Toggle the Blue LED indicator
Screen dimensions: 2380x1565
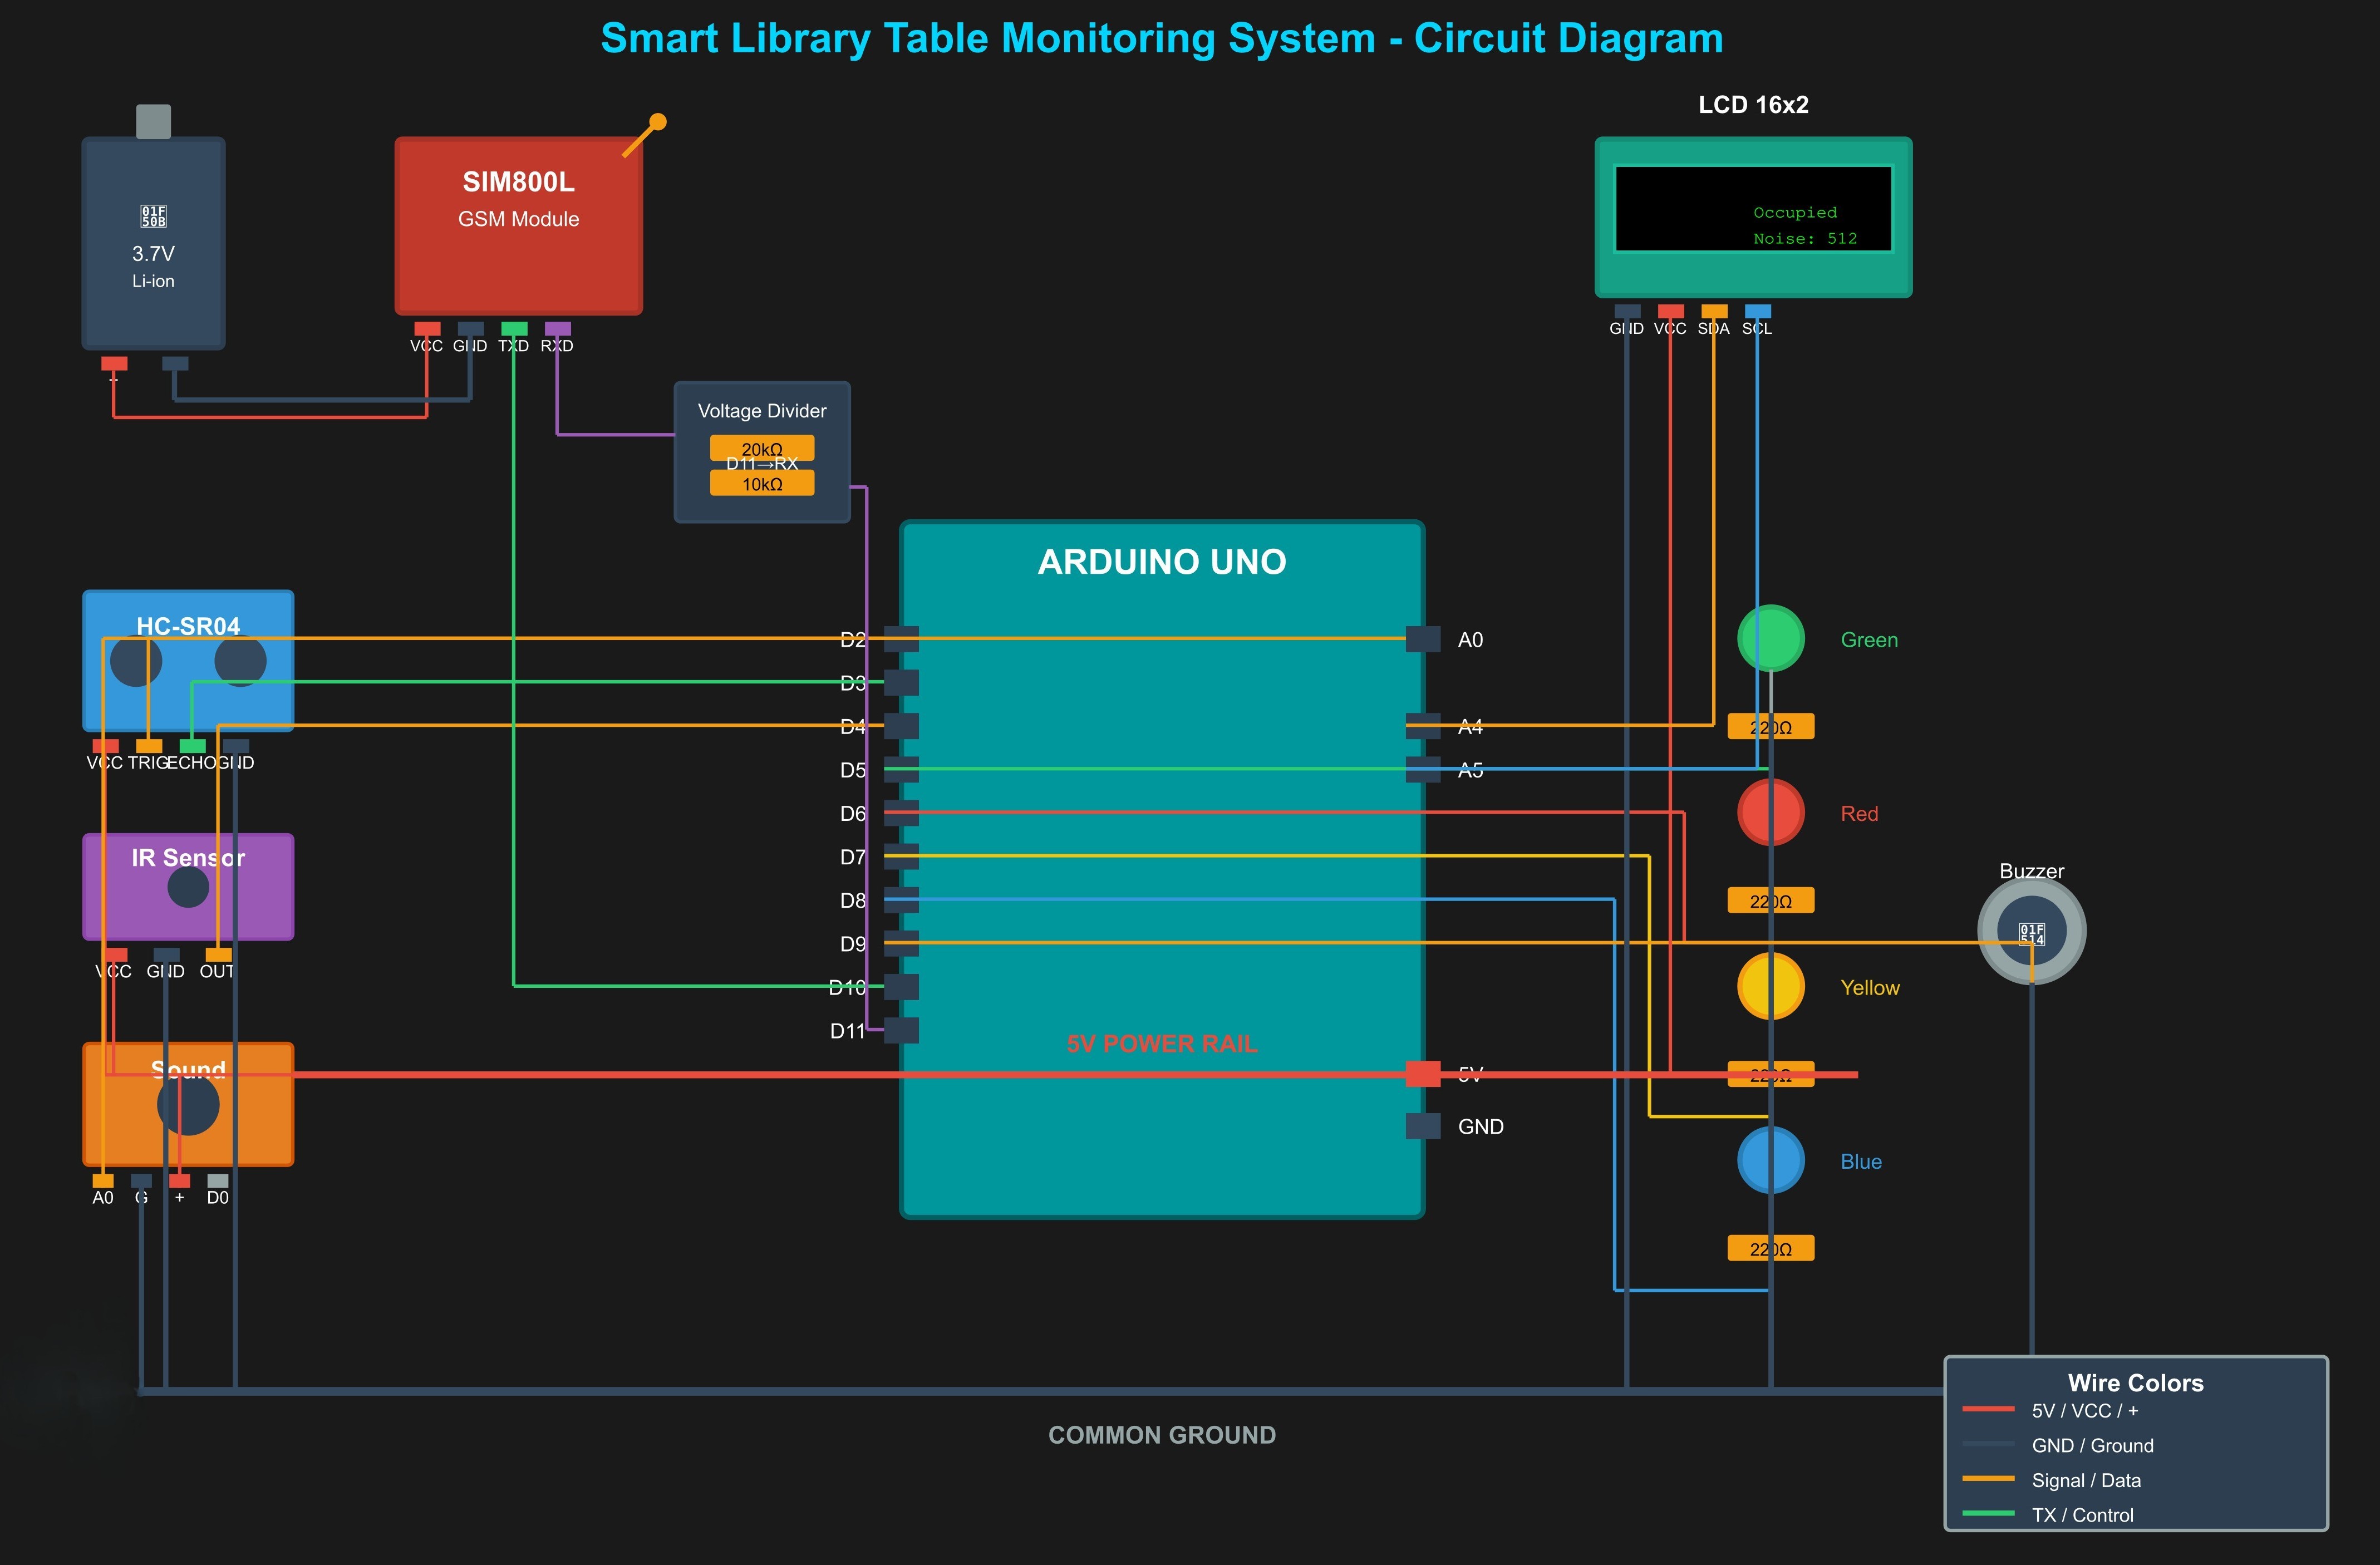(x=1770, y=1160)
